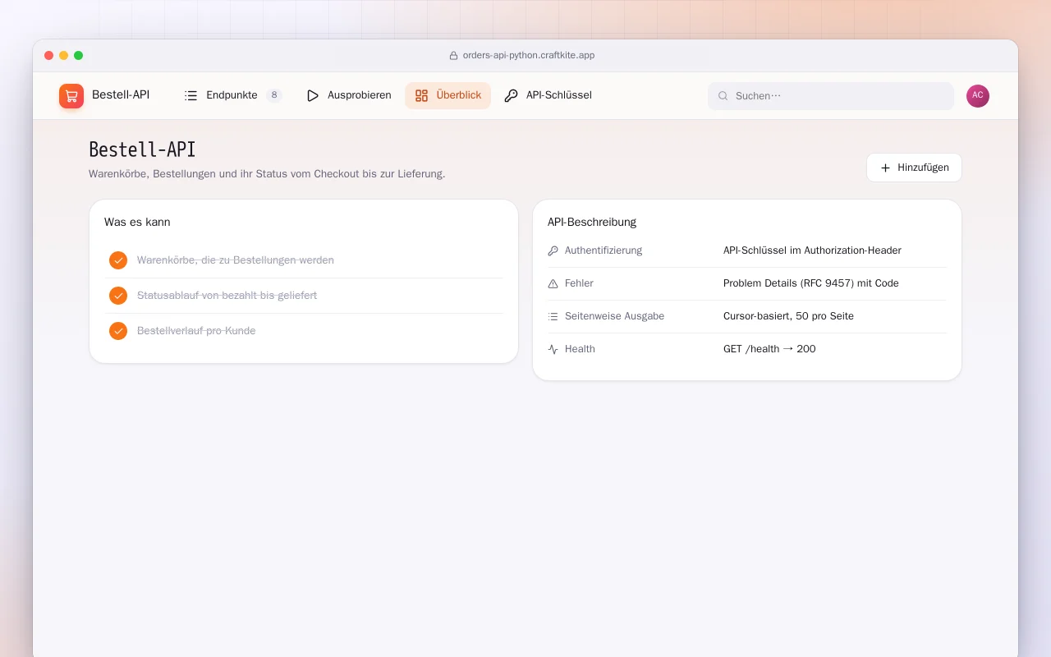The image size is (1051, 657).
Task: Click the lock icon in address bar
Action: [453, 56]
